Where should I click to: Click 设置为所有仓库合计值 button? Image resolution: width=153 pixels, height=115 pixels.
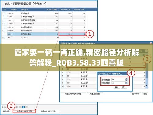[73, 94]
